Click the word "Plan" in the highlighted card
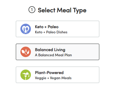 [68, 55]
